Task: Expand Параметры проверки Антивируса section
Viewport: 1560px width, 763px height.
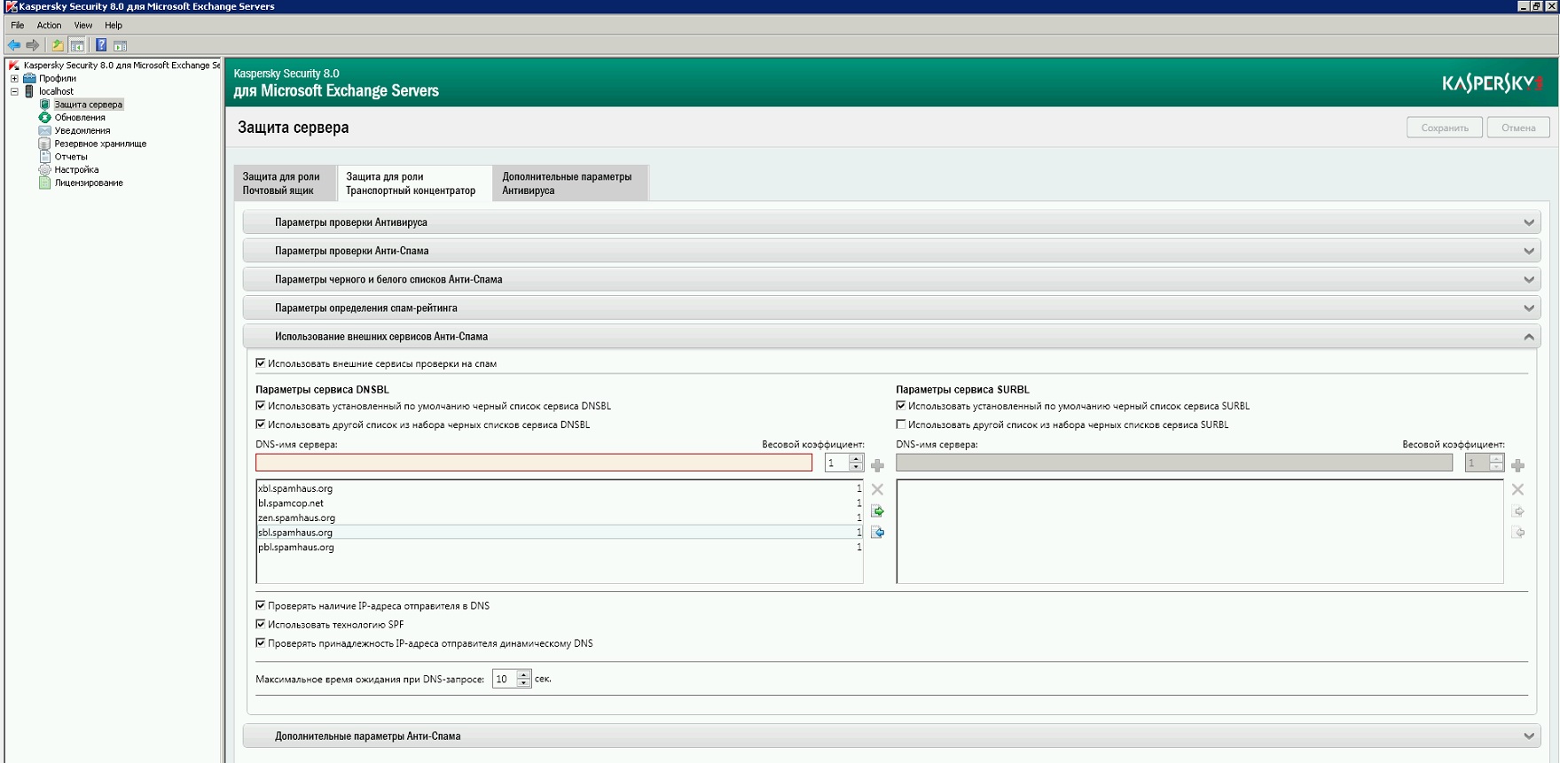Action: [x=891, y=222]
